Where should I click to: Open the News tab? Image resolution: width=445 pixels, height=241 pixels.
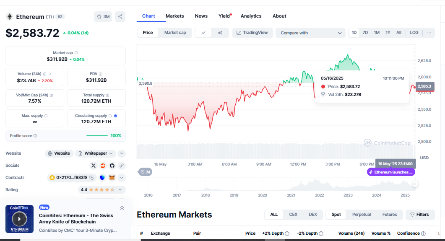pos(201,16)
